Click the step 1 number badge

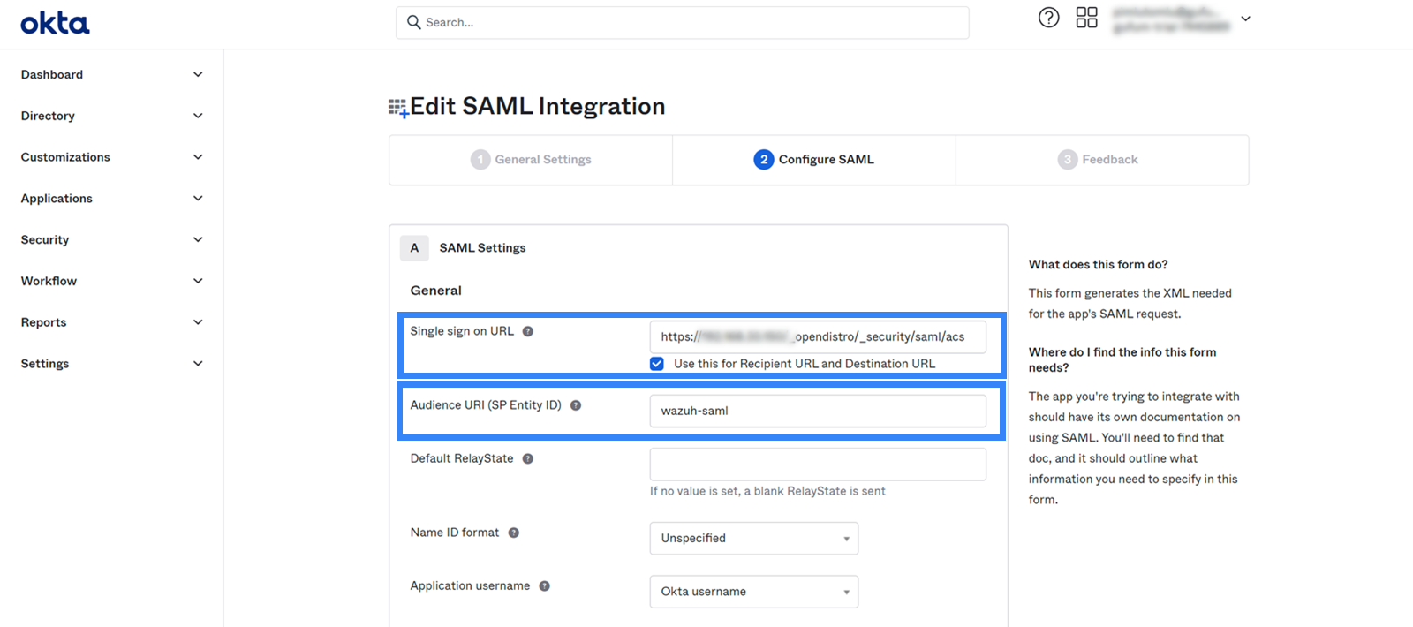pyautogui.click(x=480, y=160)
